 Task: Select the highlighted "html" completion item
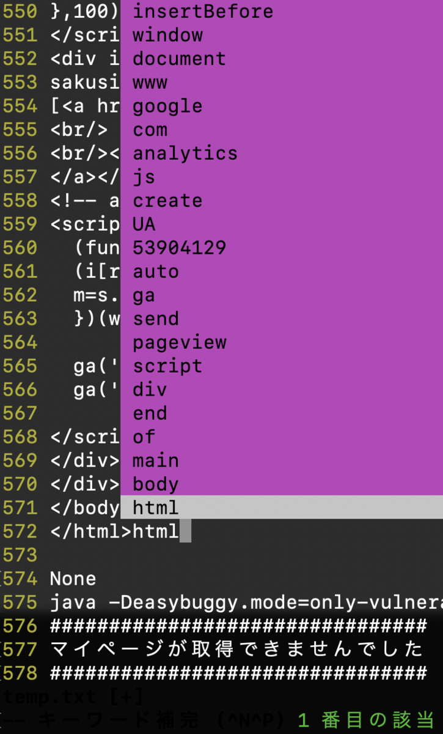[156, 507]
